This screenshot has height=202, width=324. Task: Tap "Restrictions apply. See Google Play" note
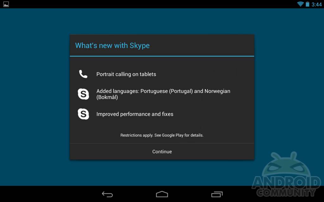point(162,135)
